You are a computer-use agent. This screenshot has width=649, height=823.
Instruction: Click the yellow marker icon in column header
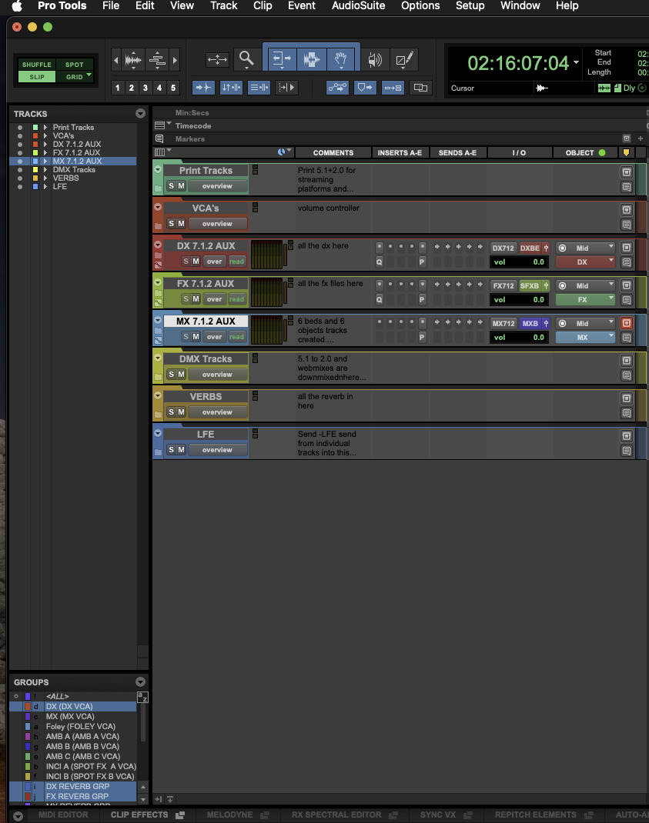[x=626, y=153]
